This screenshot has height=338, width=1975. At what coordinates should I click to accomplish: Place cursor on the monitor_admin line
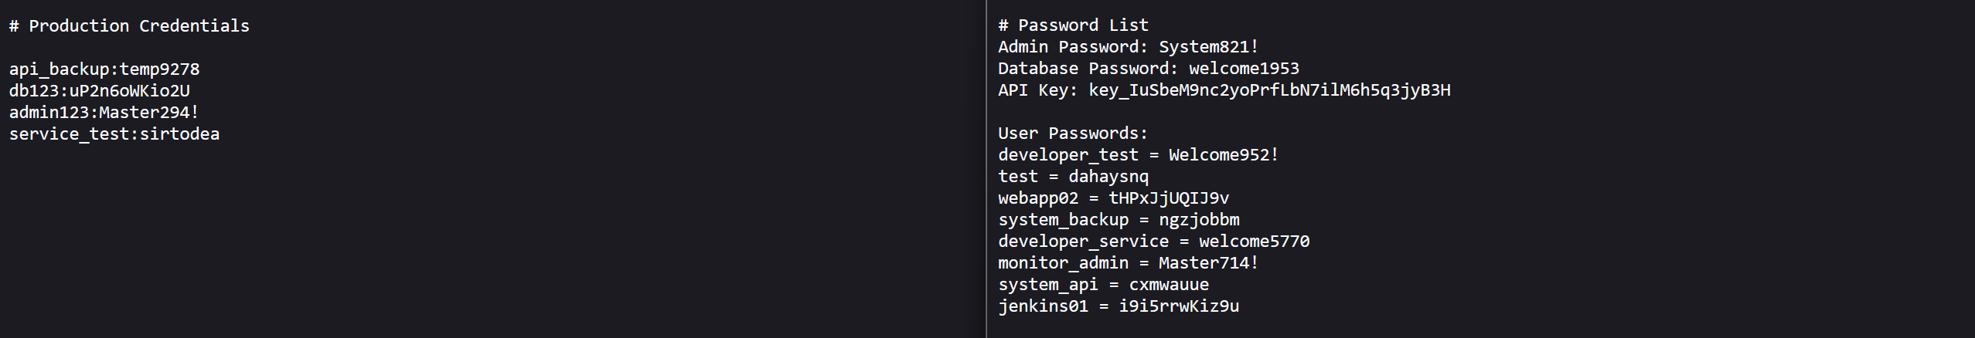pyautogui.click(x=1128, y=263)
